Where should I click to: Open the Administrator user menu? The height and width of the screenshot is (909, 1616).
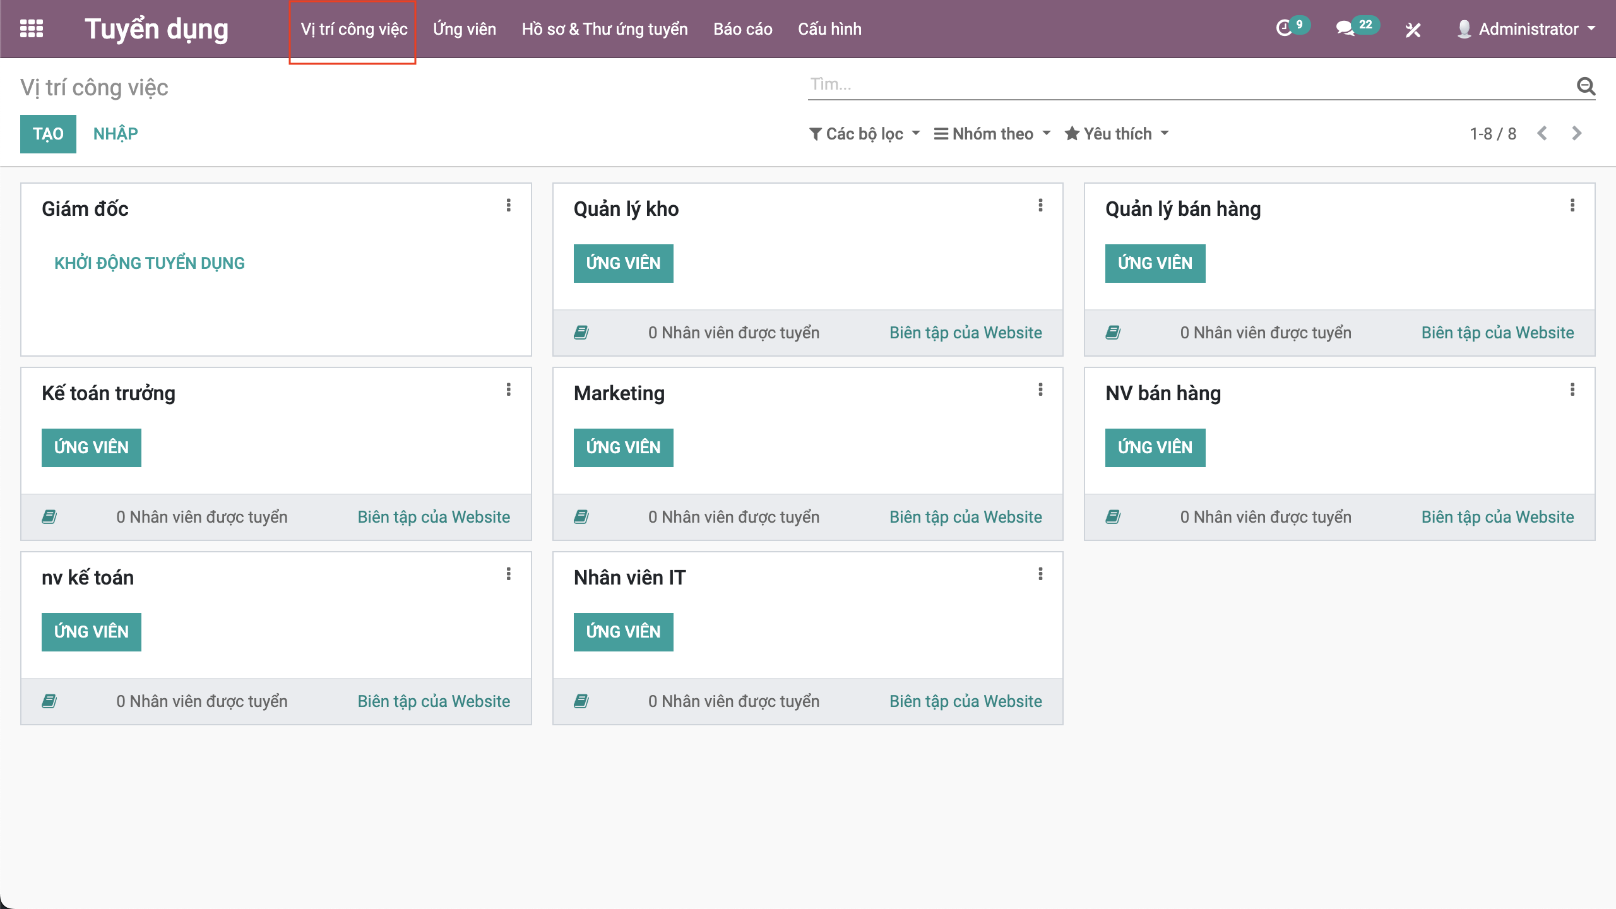[x=1526, y=29]
